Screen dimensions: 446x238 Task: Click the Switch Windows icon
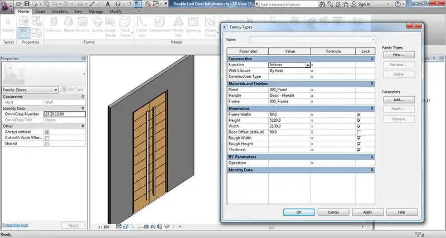point(156,4)
